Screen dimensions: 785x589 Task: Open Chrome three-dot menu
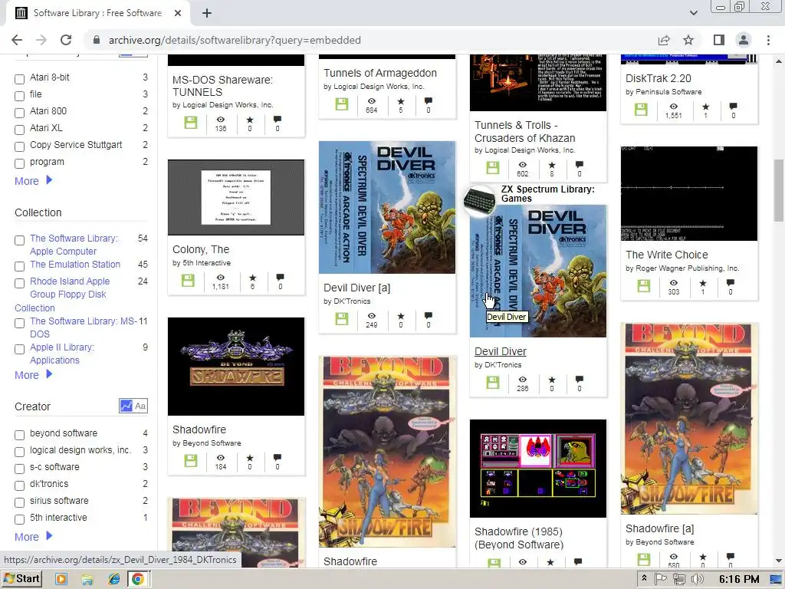pos(768,40)
